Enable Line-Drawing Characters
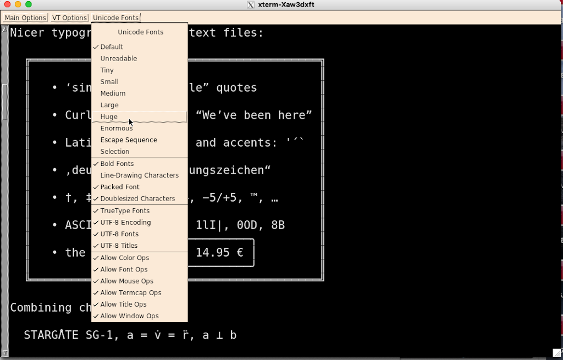Screen dimensions: 563x360 point(140,175)
